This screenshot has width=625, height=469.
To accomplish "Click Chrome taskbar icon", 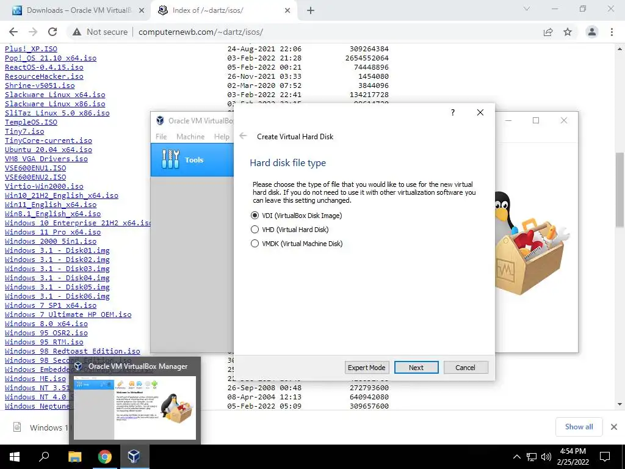I will click(x=105, y=457).
